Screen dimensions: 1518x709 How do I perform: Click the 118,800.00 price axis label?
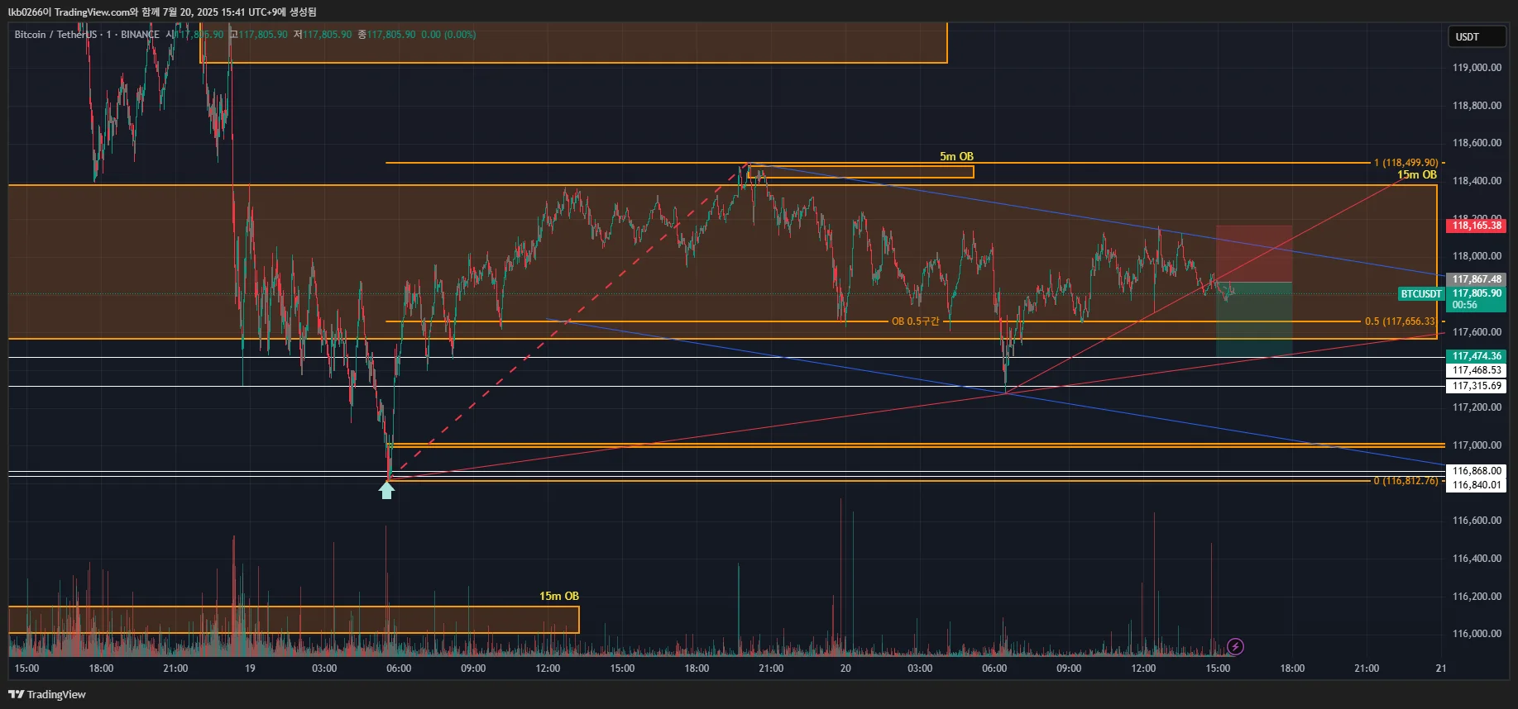coord(1477,106)
